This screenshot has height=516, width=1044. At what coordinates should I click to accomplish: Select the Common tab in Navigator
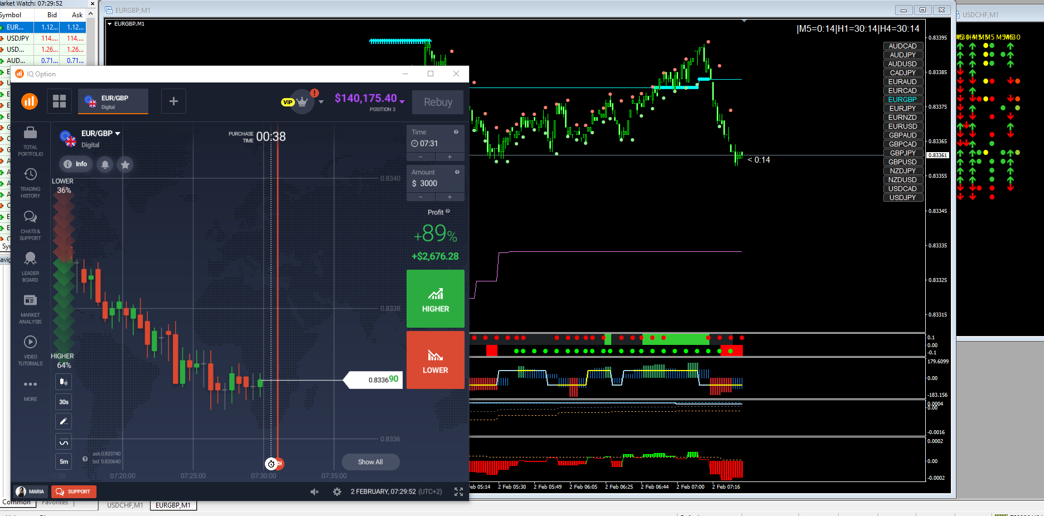pyautogui.click(x=17, y=503)
